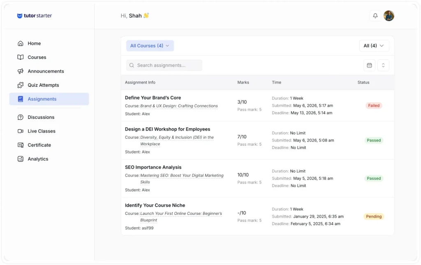Click the Quiz Attempts puzzle icon
Viewport: 421px width, 265px height.
click(21, 85)
